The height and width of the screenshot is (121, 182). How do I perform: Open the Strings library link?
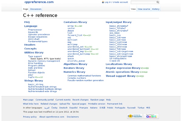coord(34,81)
